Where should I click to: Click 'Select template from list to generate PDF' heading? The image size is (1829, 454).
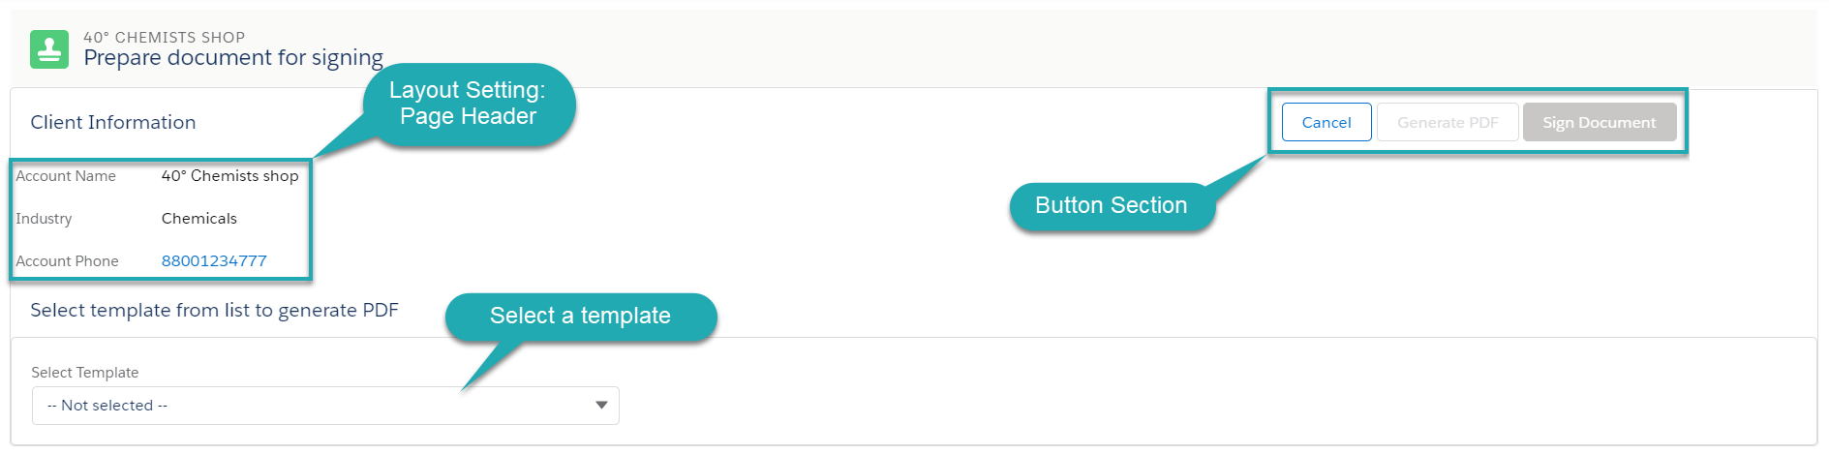click(214, 311)
